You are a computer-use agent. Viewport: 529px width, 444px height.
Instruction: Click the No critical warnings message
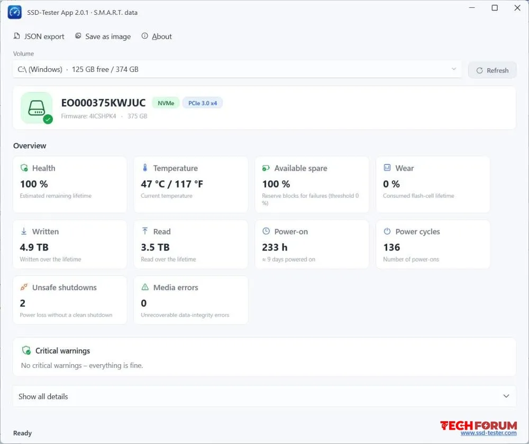point(82,365)
